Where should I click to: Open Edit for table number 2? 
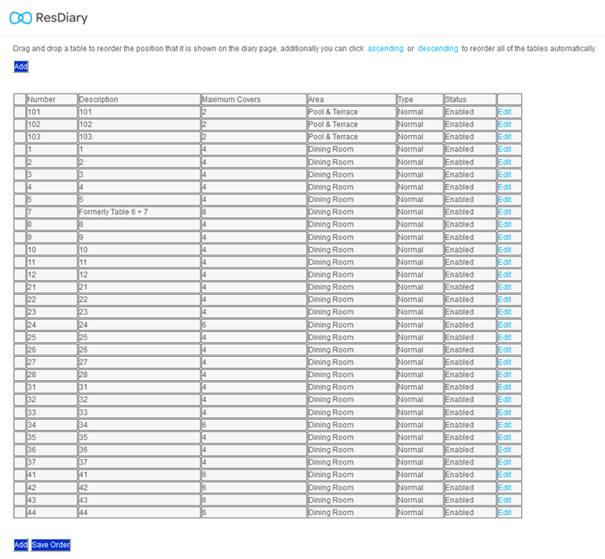[x=504, y=162]
